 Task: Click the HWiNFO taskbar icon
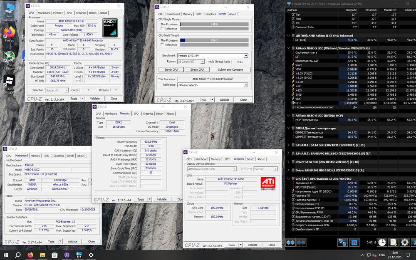tap(79, 255)
